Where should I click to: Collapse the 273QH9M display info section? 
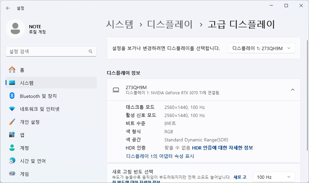pos(292,90)
